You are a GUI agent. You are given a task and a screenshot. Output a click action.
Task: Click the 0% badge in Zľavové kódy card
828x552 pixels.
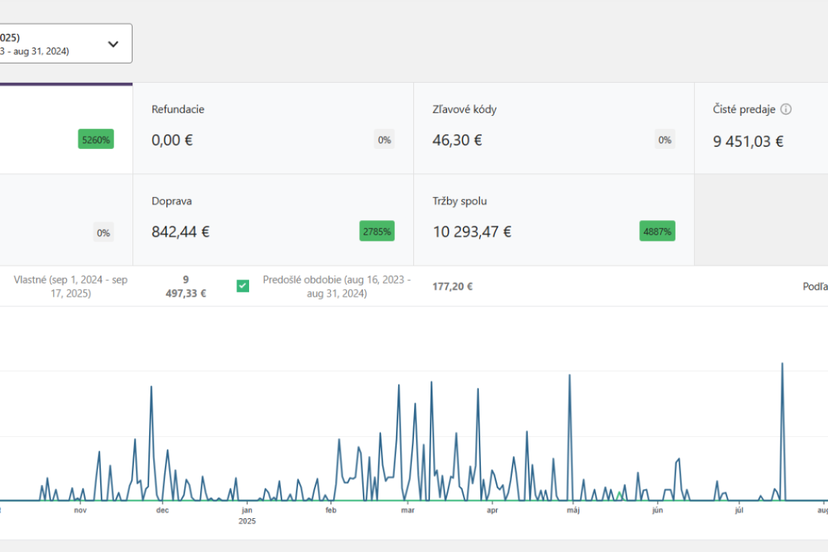(664, 140)
